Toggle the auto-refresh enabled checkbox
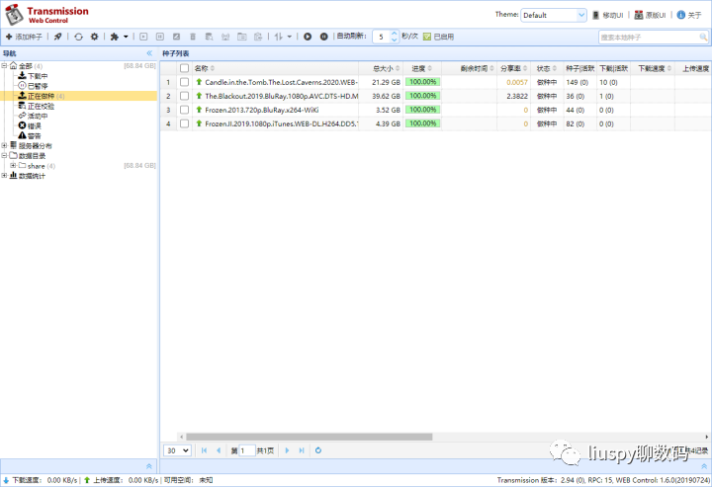The width and height of the screenshot is (712, 487). 427,37
